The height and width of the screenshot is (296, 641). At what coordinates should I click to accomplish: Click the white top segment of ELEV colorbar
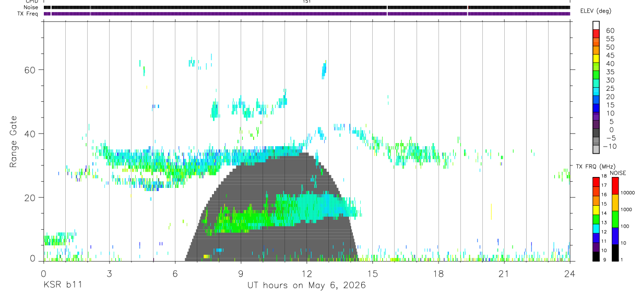[x=596, y=25]
